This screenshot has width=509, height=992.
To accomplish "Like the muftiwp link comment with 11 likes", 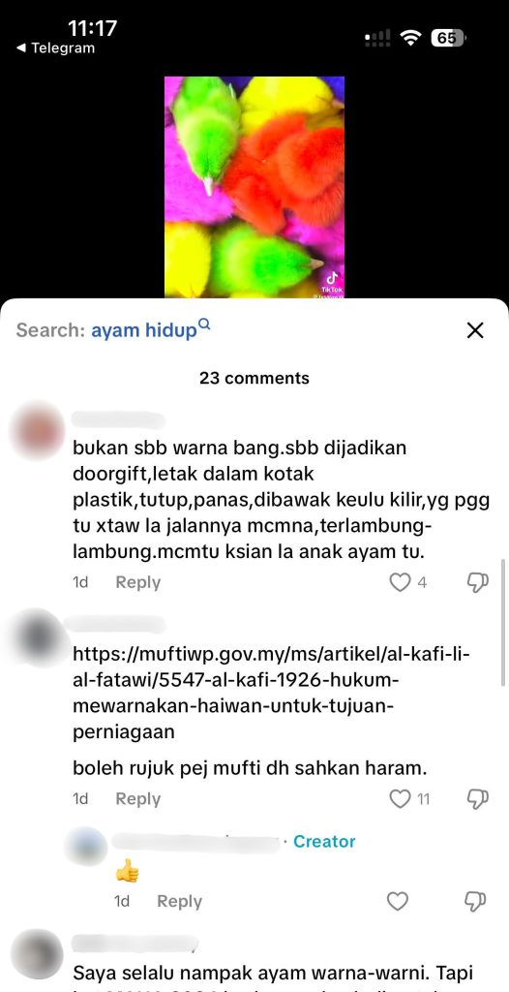I will [x=400, y=799].
